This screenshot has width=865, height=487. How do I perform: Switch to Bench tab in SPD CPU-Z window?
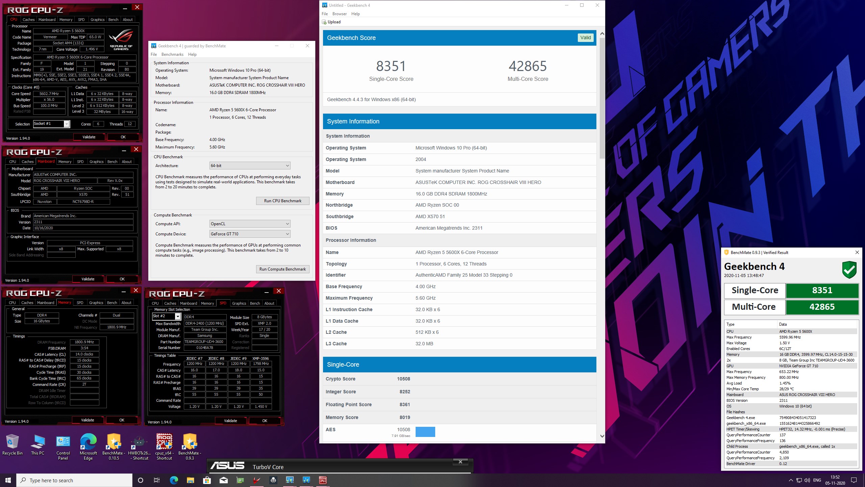pos(255,303)
